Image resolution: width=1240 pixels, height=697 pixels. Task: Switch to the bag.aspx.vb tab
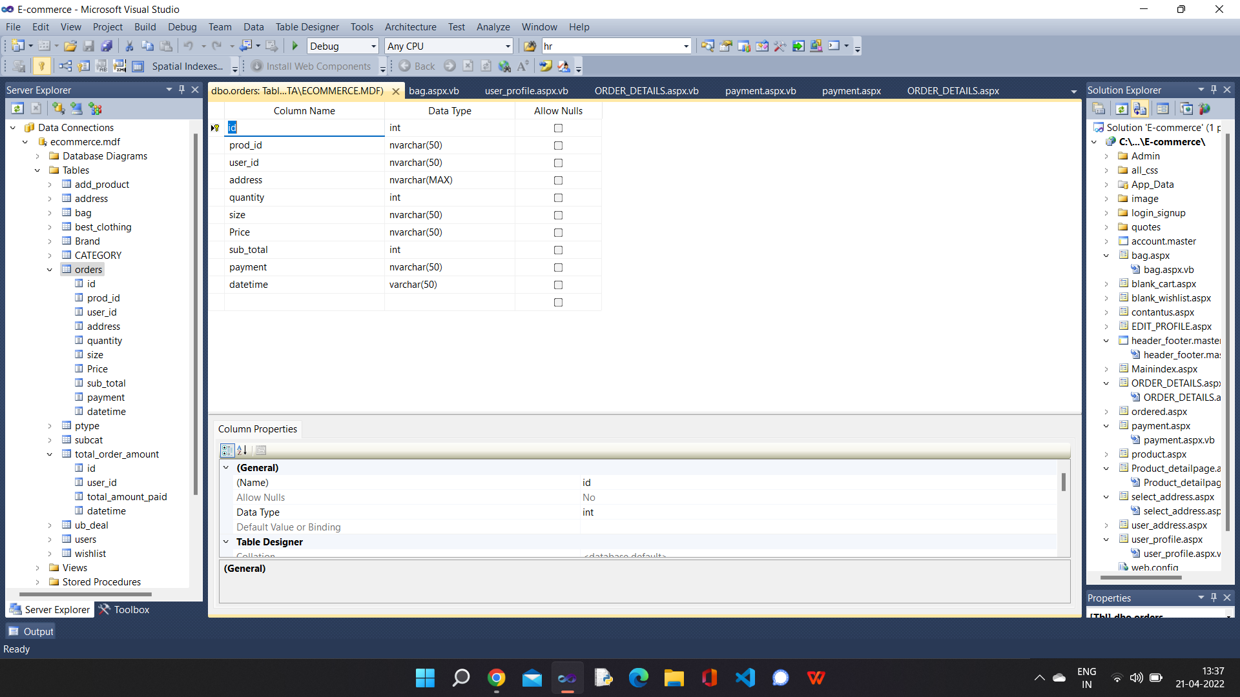click(434, 91)
